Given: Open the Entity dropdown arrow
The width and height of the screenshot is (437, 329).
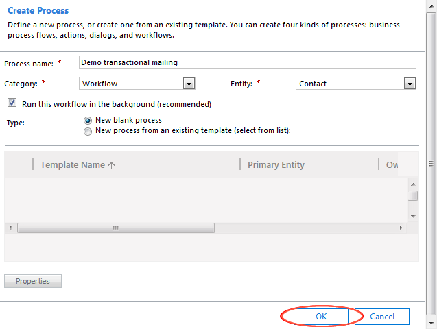Looking at the screenshot, I should point(410,84).
